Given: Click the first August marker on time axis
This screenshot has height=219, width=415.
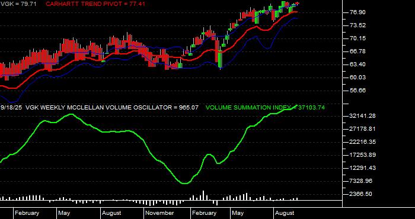Looking at the screenshot, I should pos(111,213).
